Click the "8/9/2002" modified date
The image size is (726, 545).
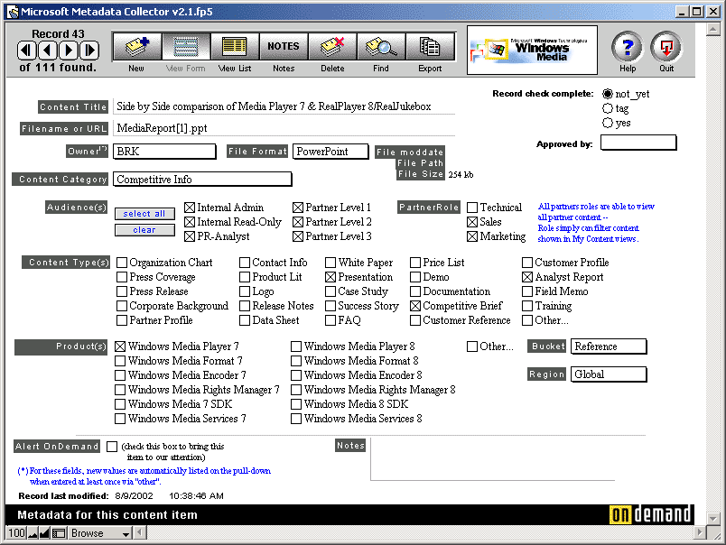click(134, 496)
